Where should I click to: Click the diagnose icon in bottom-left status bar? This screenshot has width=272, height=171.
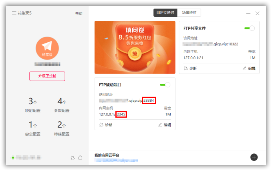coord(72,158)
